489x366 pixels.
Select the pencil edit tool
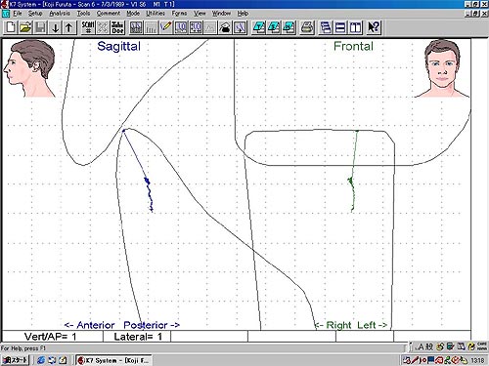click(165, 27)
